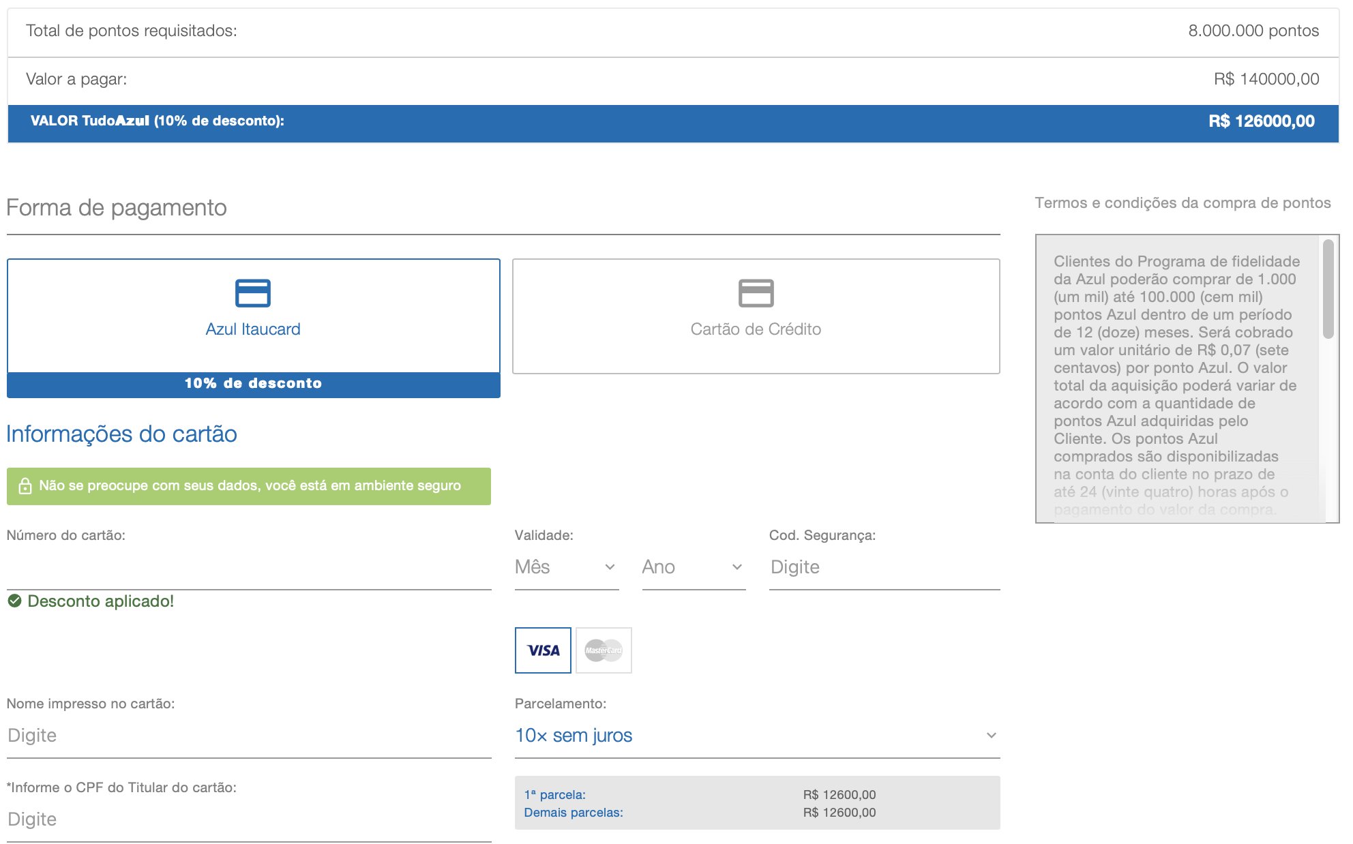
Task: Click the terms and conditions scrollbar
Action: click(1328, 288)
